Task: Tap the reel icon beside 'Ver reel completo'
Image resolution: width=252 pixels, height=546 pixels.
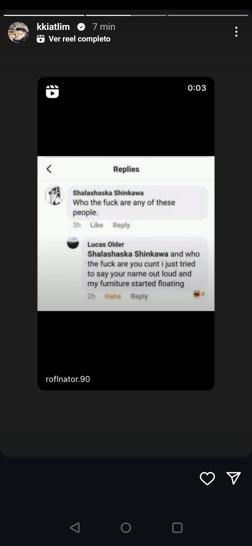Action: pyautogui.click(x=41, y=39)
